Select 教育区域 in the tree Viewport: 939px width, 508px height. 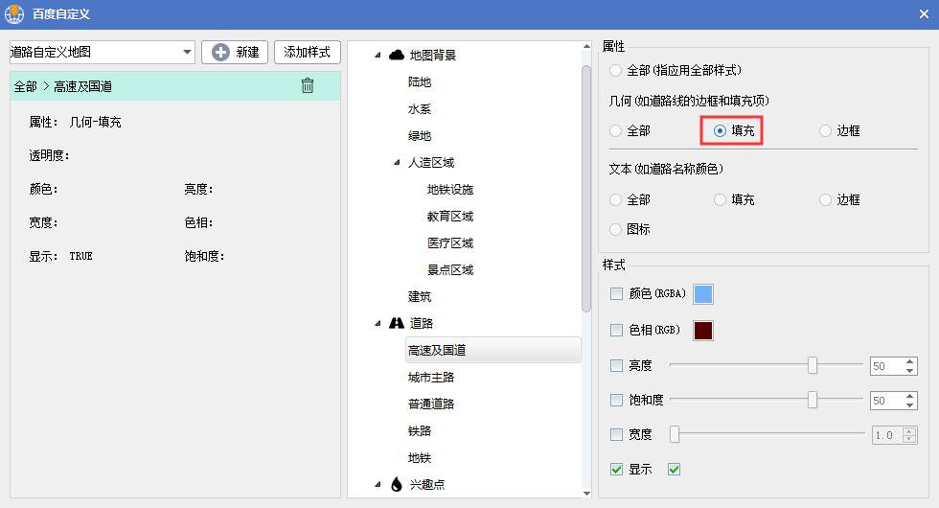coord(450,217)
